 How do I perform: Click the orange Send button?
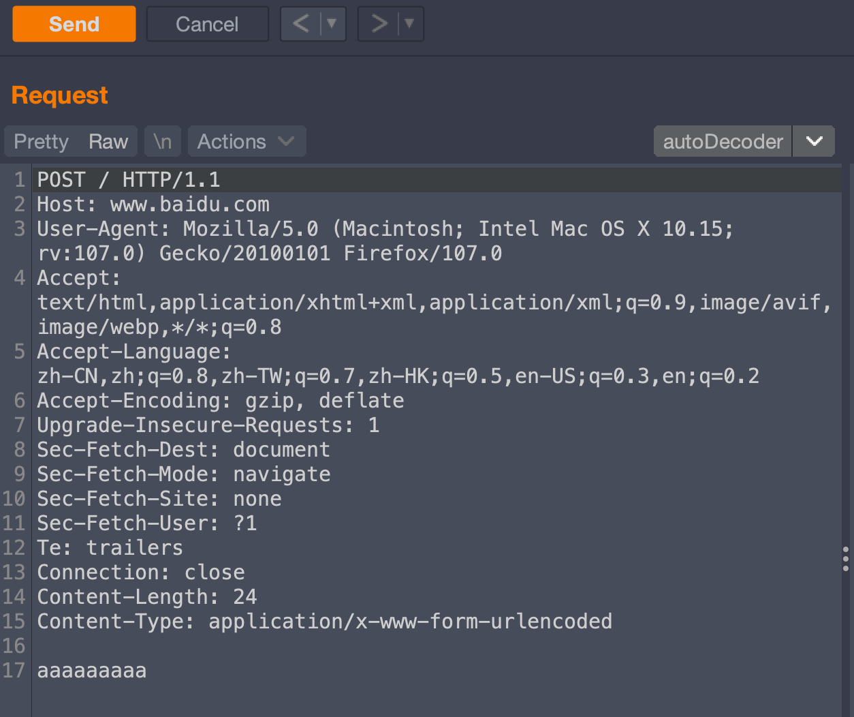74,25
